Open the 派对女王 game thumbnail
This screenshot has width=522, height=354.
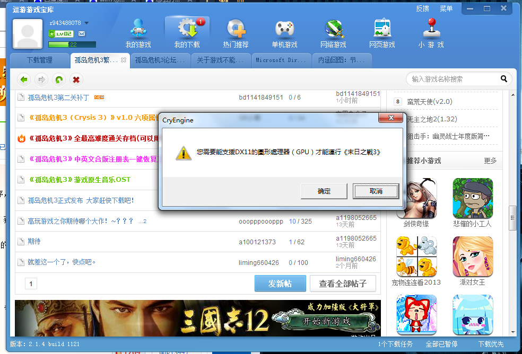click(x=473, y=256)
